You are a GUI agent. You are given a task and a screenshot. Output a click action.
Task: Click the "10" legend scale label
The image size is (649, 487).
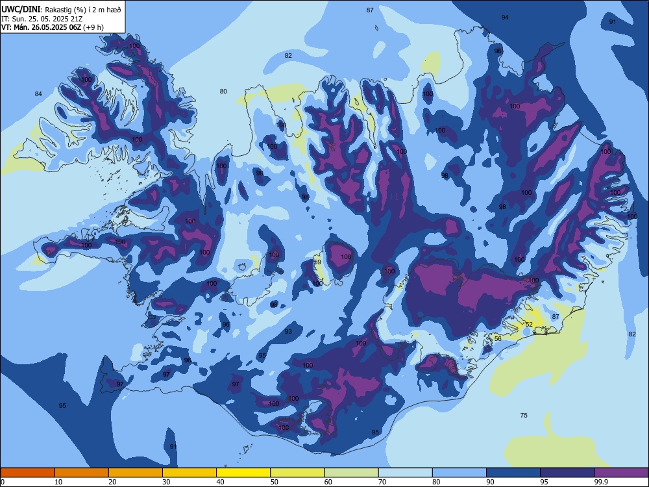58,482
